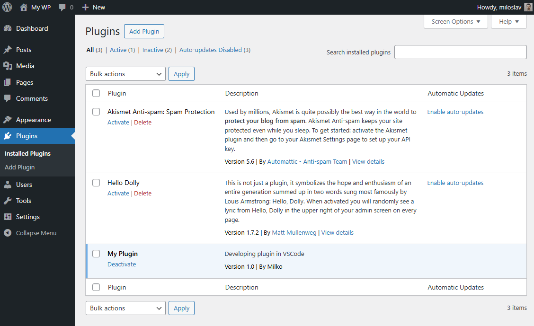
Task: Open Dashboard from the sidebar icon
Action: point(9,28)
